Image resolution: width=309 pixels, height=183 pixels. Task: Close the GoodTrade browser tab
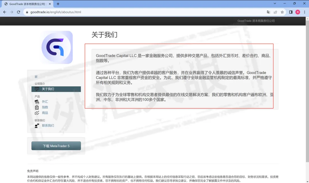coord(50,4)
